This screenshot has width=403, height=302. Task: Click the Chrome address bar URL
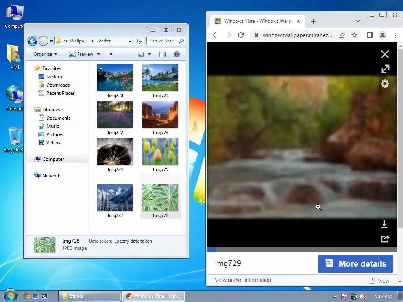(297, 35)
